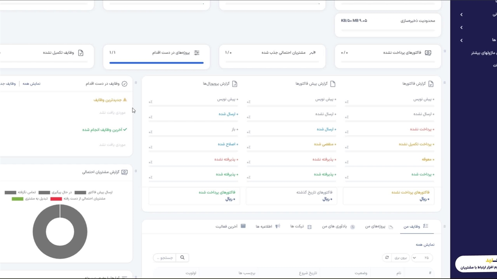Toggle the red lost-leads chart legend
The image size is (497, 279).
point(56,199)
